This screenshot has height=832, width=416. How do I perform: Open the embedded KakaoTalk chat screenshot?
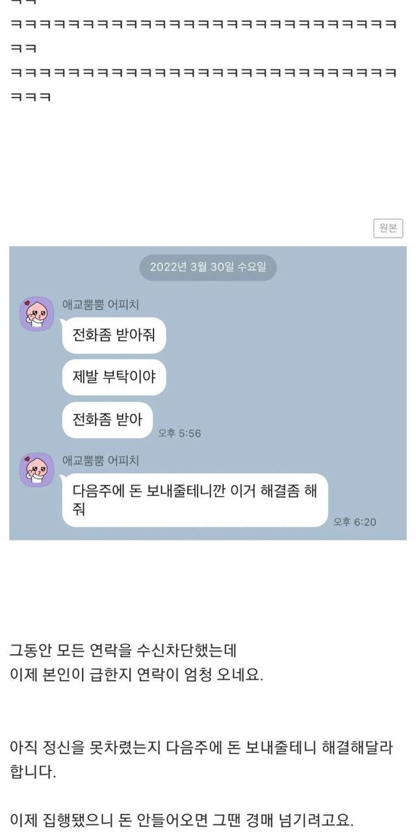[x=208, y=393]
